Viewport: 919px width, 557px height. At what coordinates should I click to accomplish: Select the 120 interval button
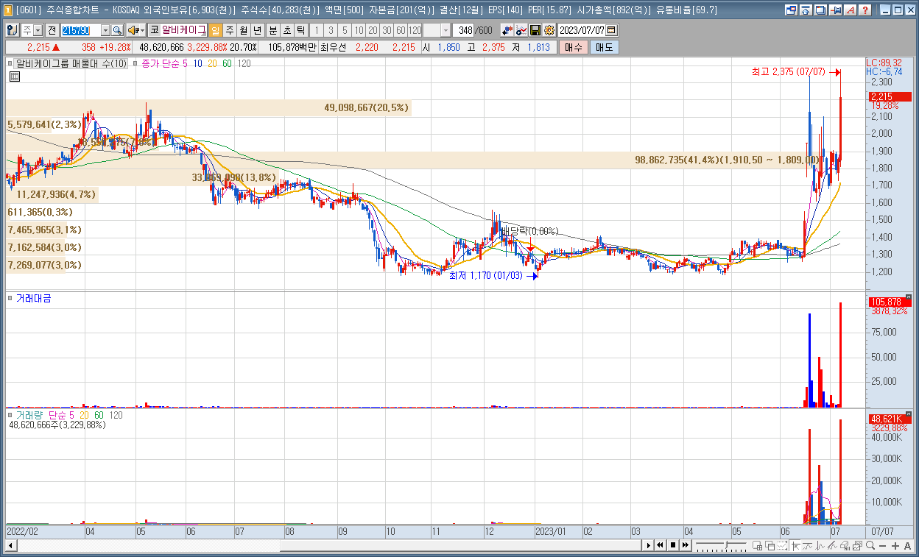pyautogui.click(x=415, y=30)
